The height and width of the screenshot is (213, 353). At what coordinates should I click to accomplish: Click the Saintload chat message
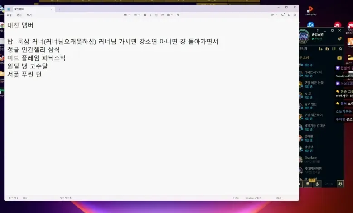(344, 76)
